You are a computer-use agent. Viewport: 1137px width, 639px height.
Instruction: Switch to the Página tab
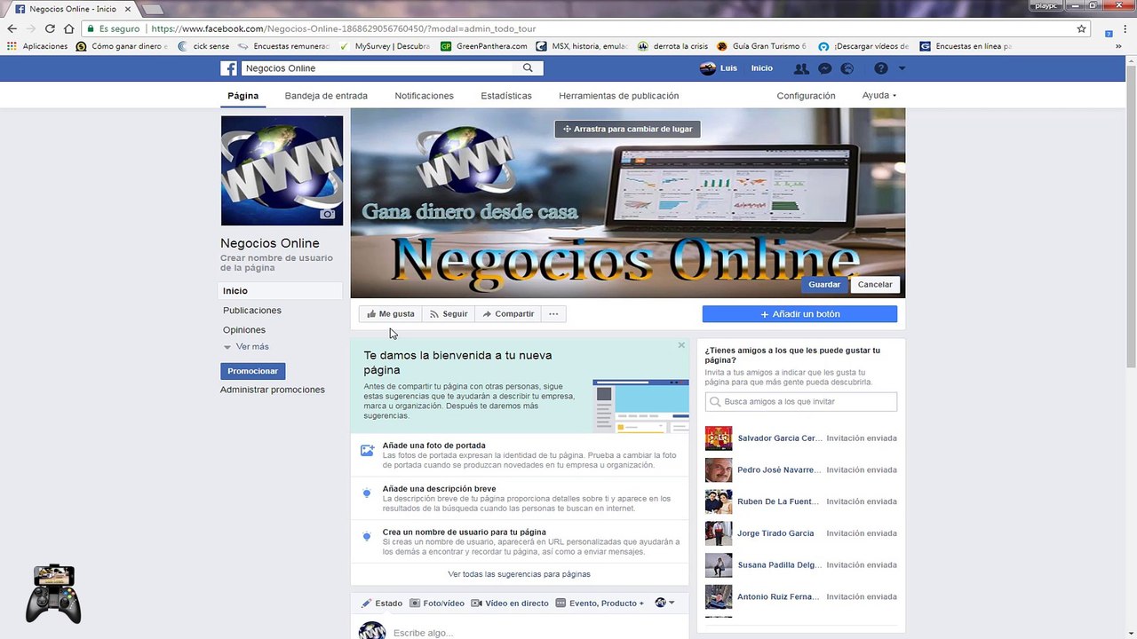[243, 96]
